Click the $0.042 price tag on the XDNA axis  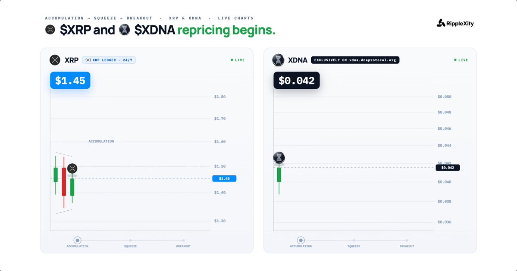(448, 168)
